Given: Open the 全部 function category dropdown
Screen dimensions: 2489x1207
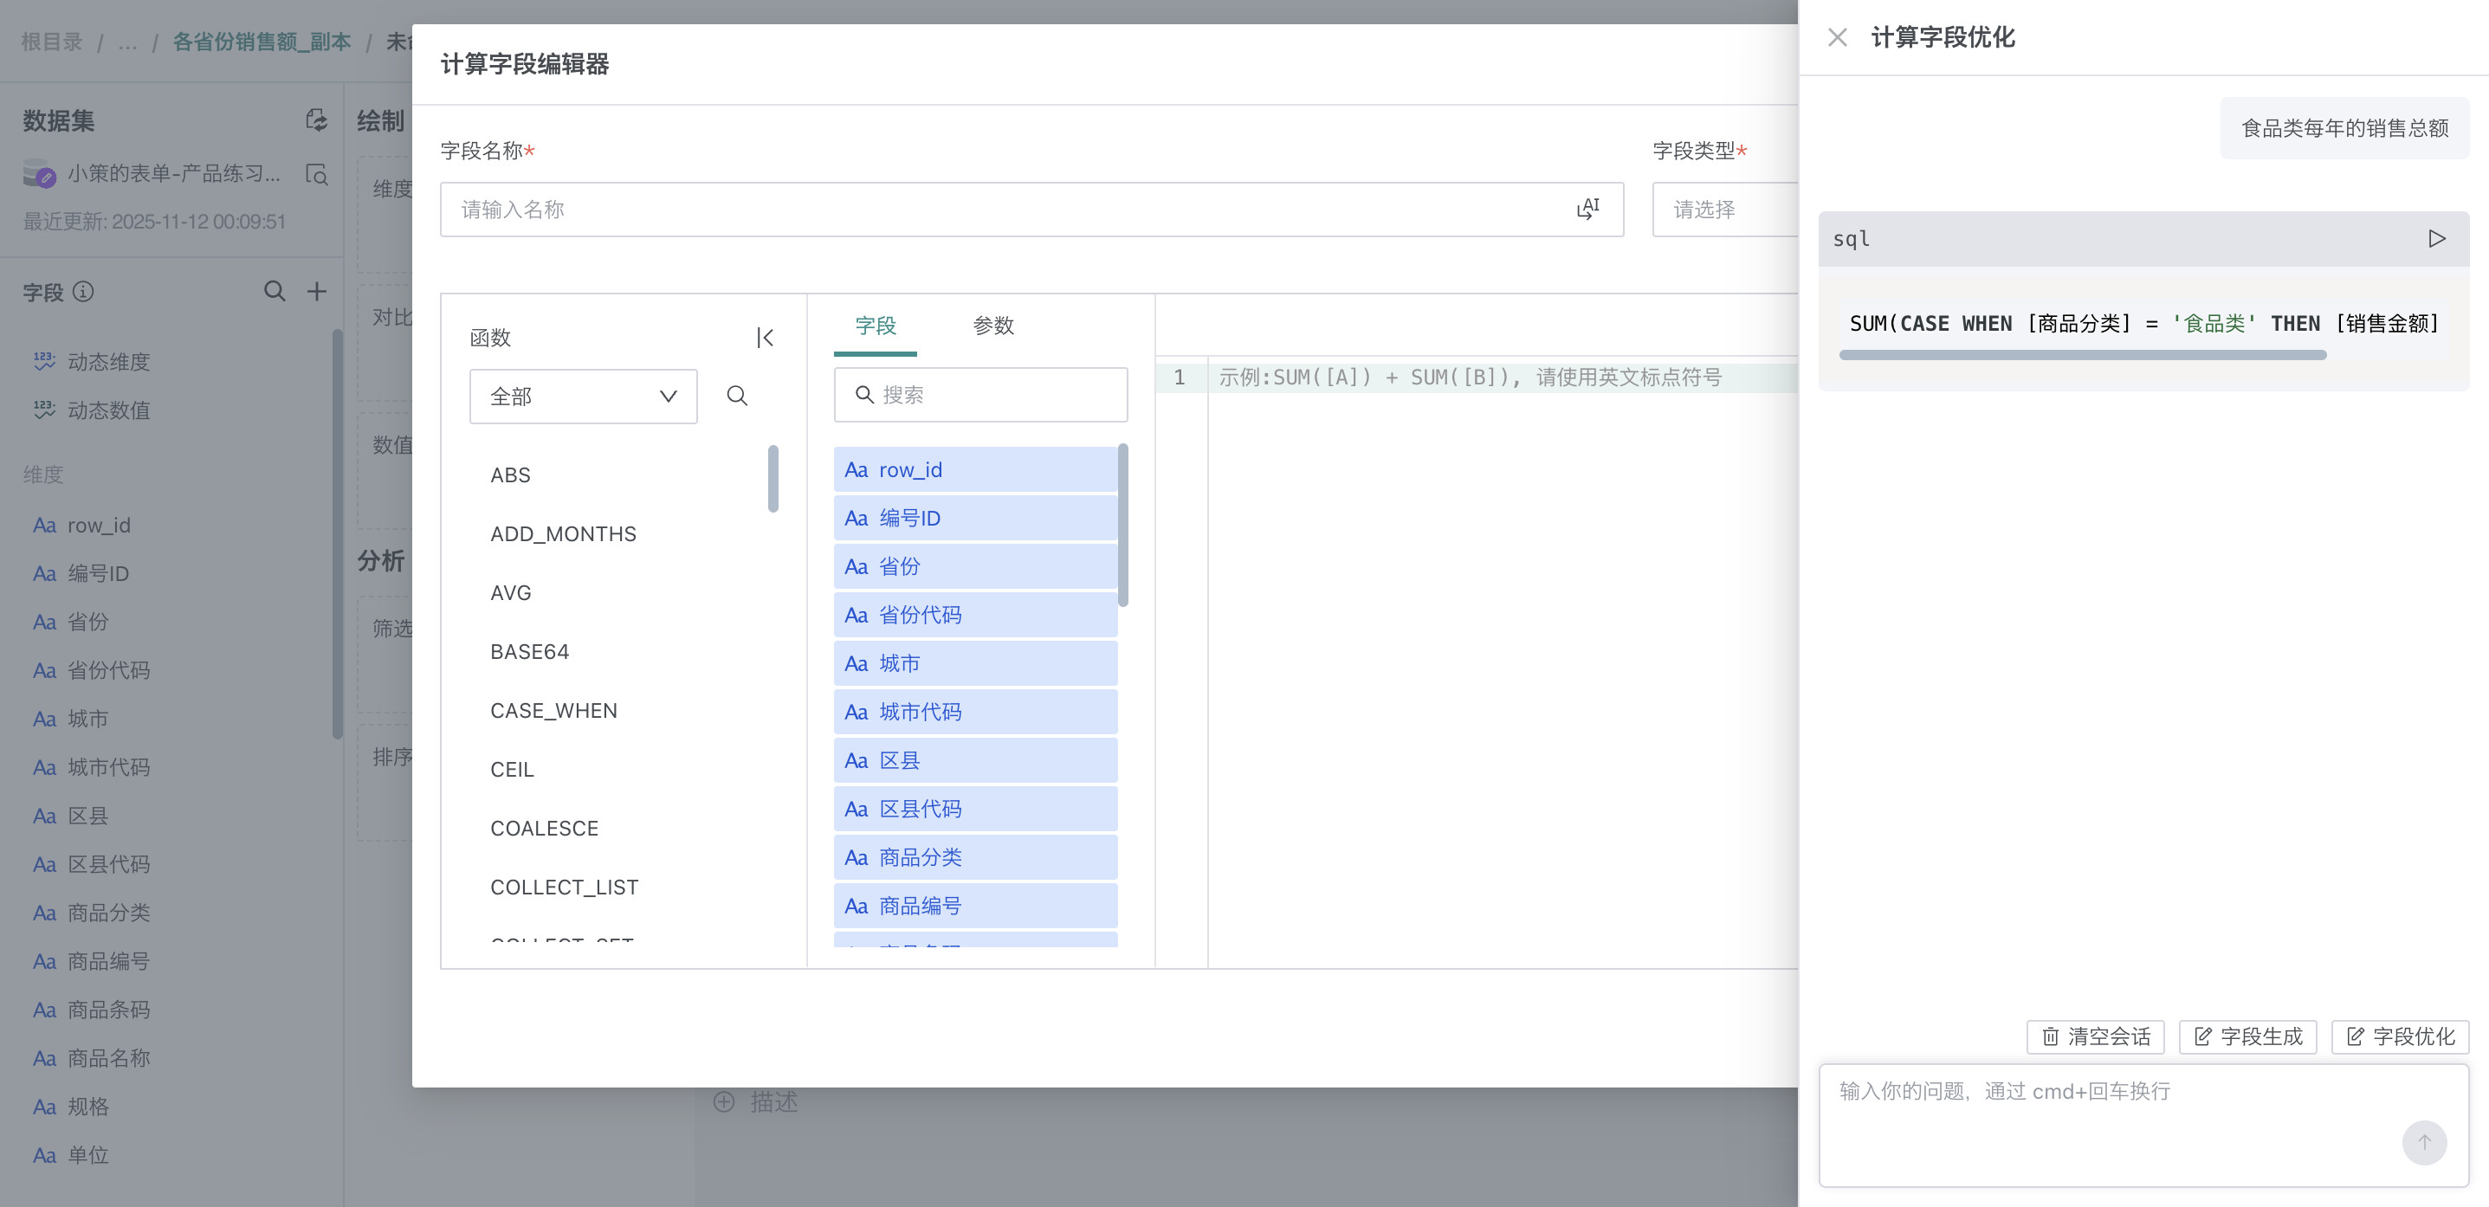Looking at the screenshot, I should click(583, 397).
